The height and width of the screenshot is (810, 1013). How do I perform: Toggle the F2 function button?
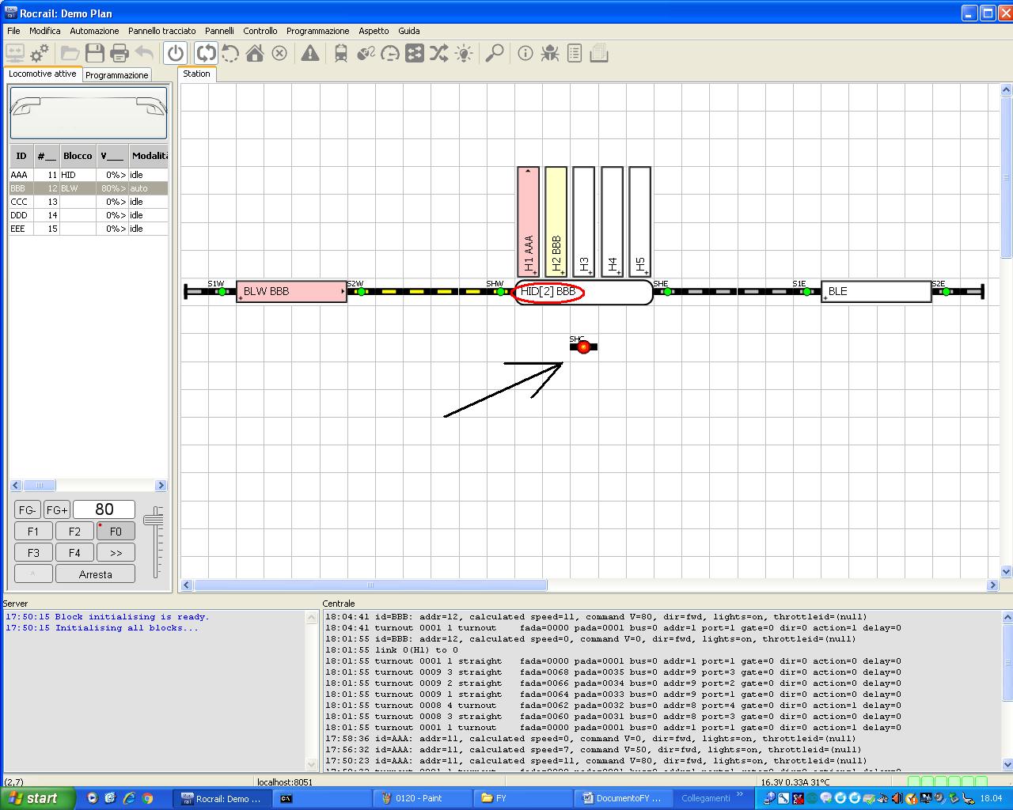74,532
